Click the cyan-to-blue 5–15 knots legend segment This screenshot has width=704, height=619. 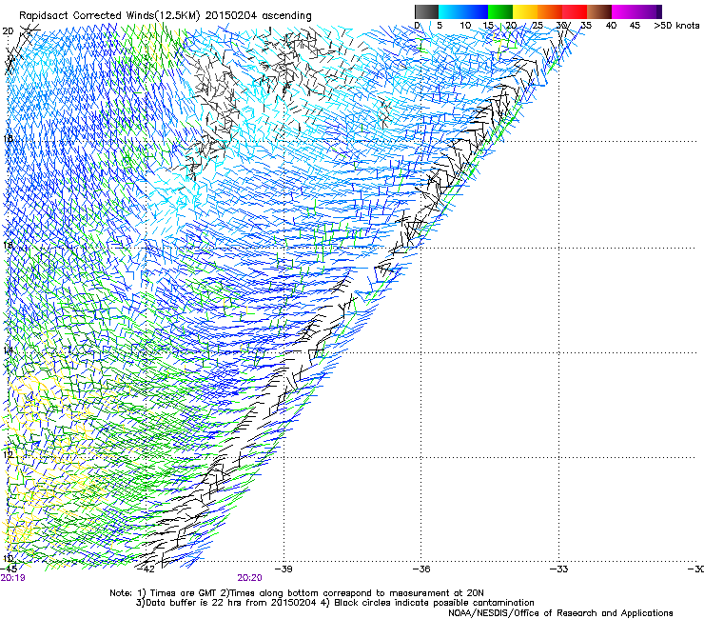[x=463, y=11]
